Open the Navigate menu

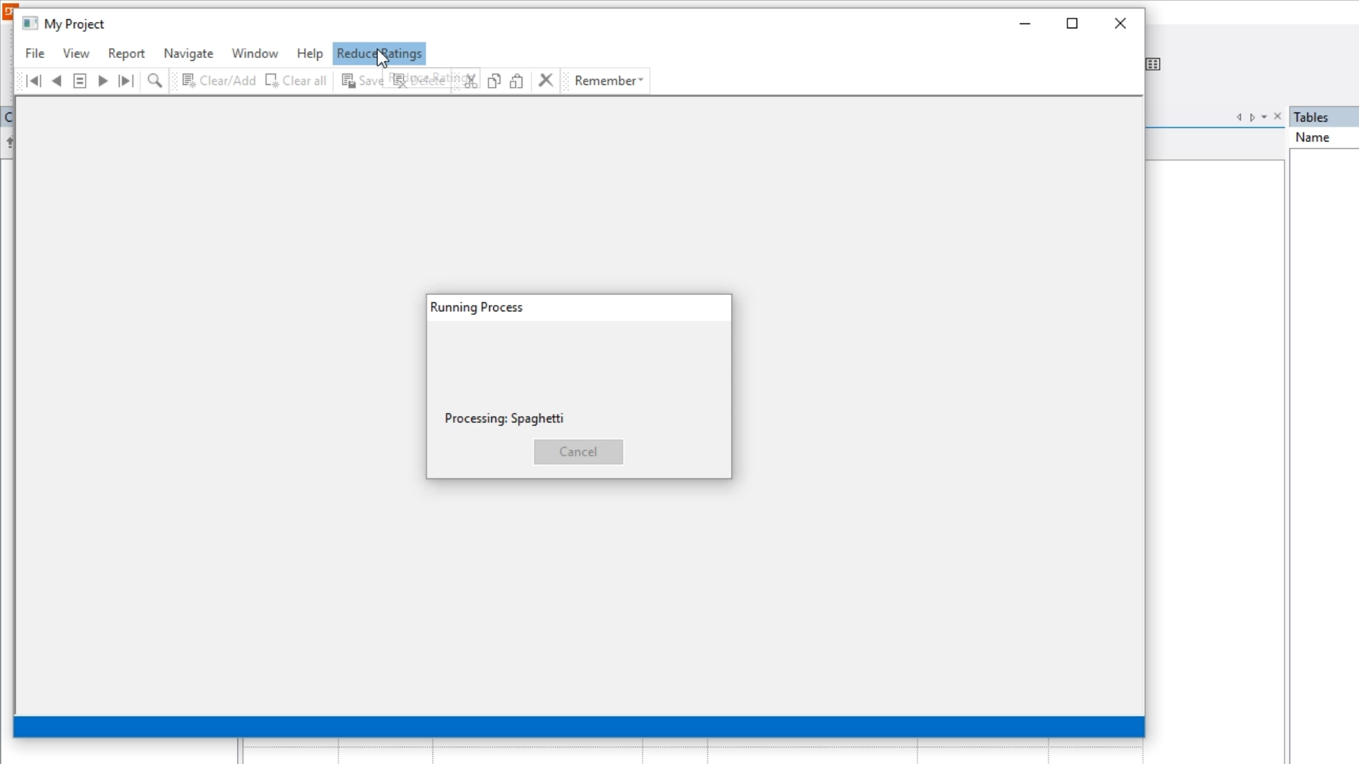[x=188, y=54]
